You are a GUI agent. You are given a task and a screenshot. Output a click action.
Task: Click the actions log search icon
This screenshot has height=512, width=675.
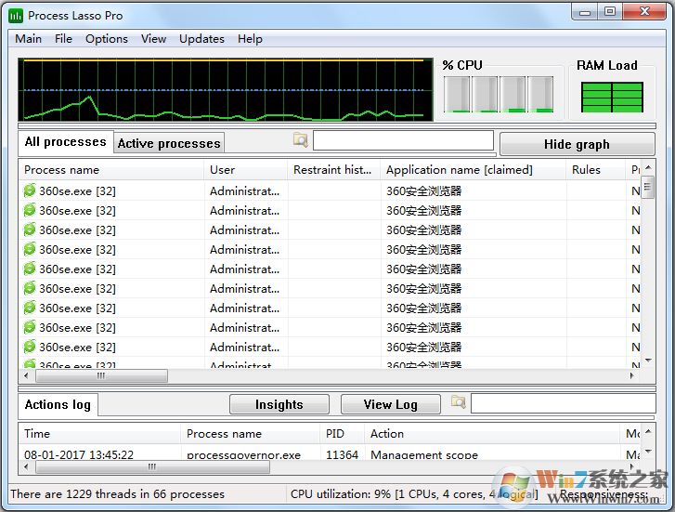(459, 402)
